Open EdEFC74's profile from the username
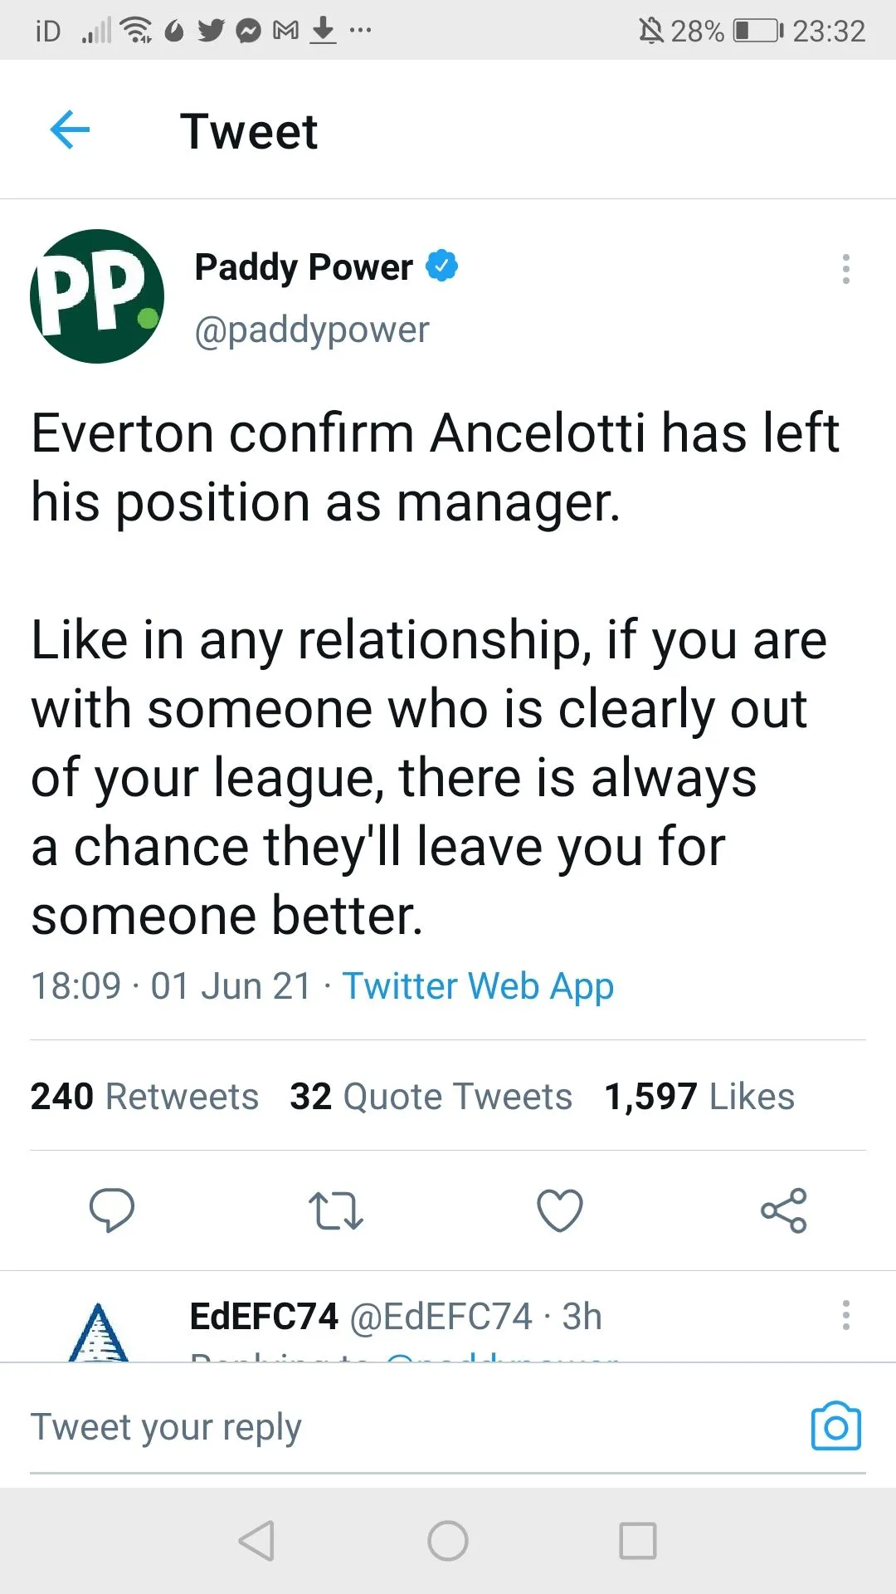Viewport: 896px width, 1594px height. [x=264, y=1317]
